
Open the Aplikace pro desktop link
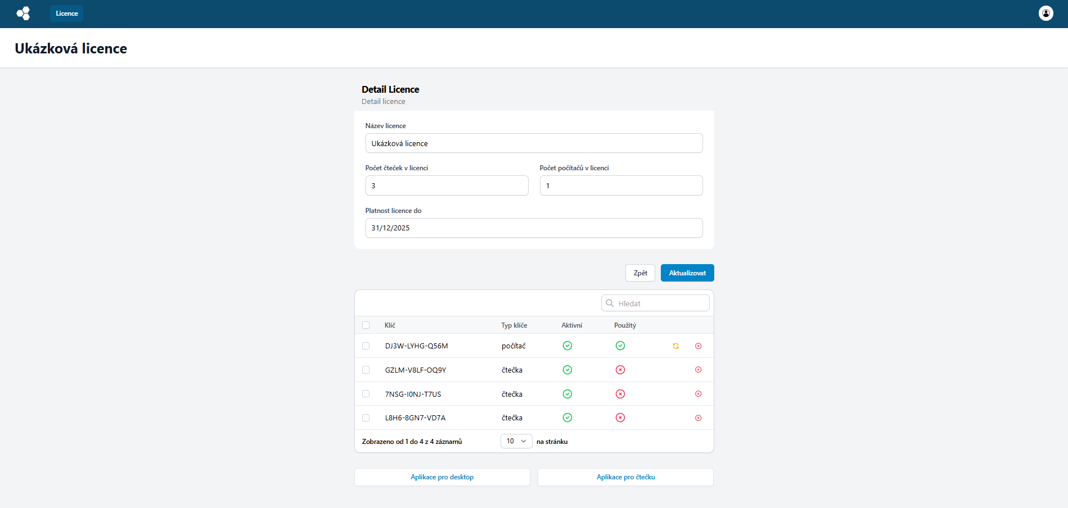[x=442, y=477]
